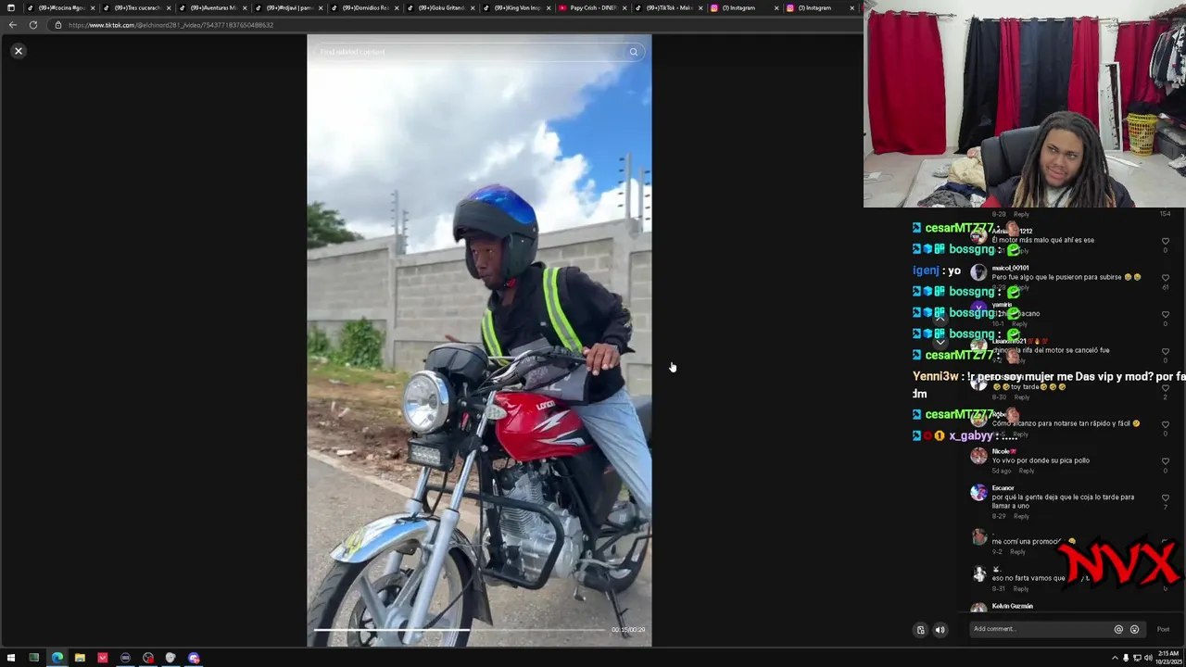Image resolution: width=1186 pixels, height=667 pixels.
Task: Click the taskbar microphone icon
Action: 1126,658
